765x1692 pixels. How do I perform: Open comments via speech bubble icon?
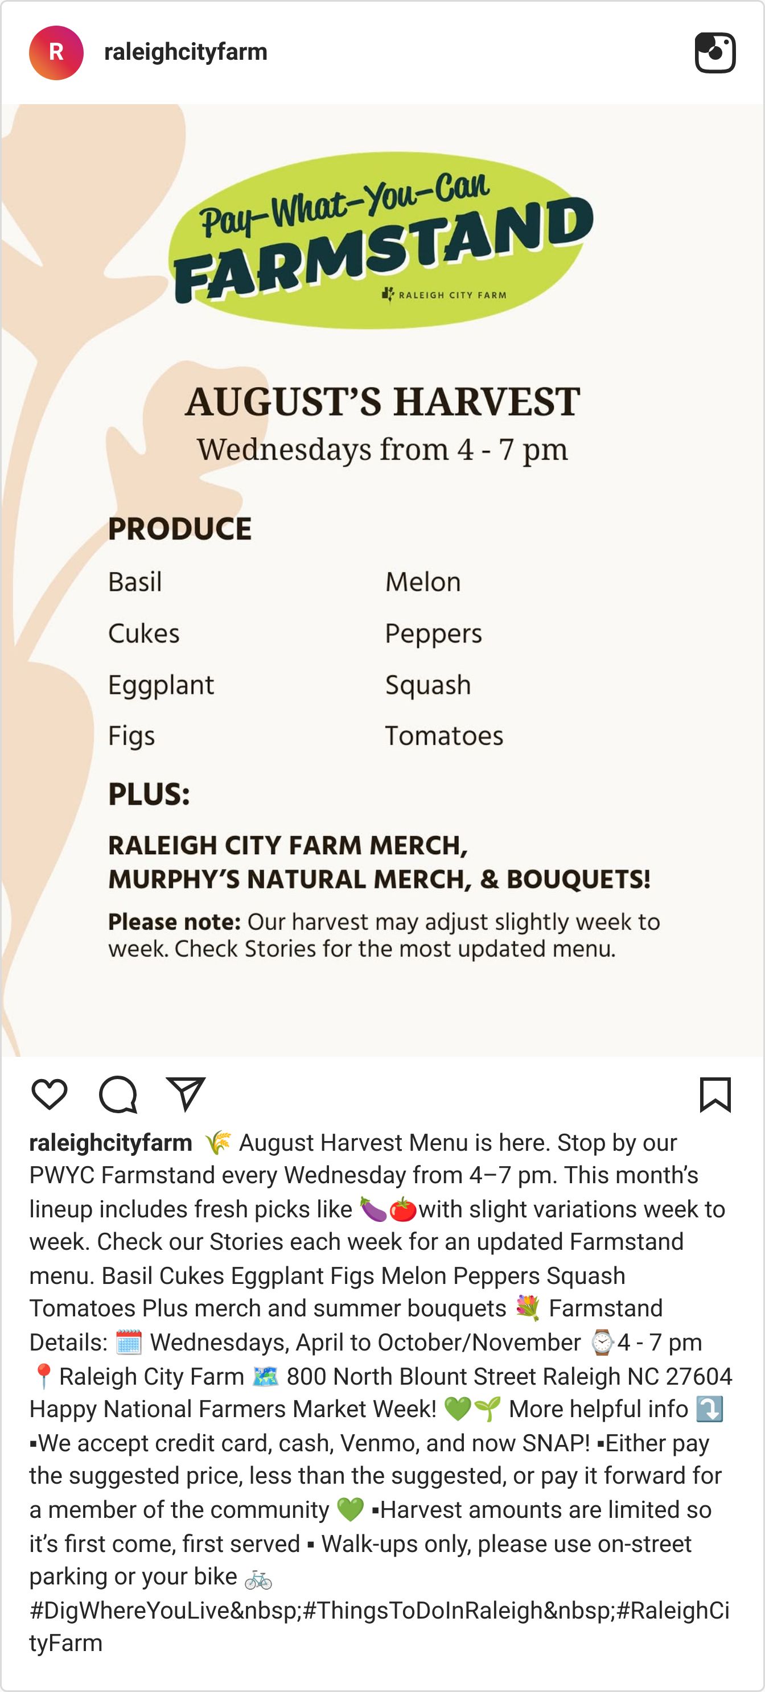pos(118,1094)
